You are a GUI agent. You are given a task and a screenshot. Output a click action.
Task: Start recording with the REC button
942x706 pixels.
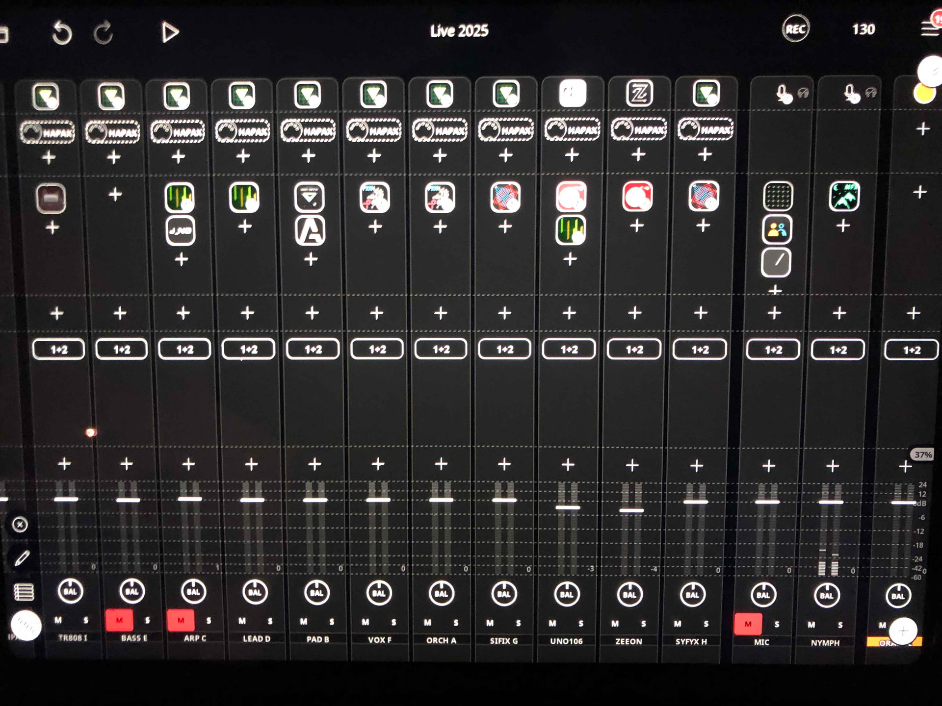coord(795,29)
